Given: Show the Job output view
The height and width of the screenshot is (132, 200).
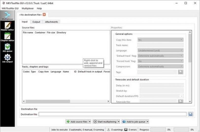Looking at the screenshot, I should (x=7, y=58).
